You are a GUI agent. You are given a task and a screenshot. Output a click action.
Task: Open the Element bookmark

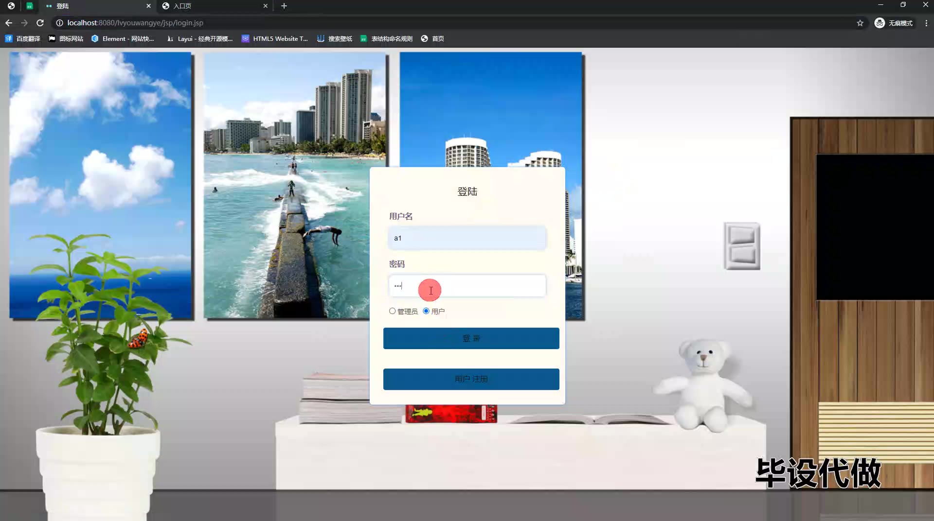[123, 38]
